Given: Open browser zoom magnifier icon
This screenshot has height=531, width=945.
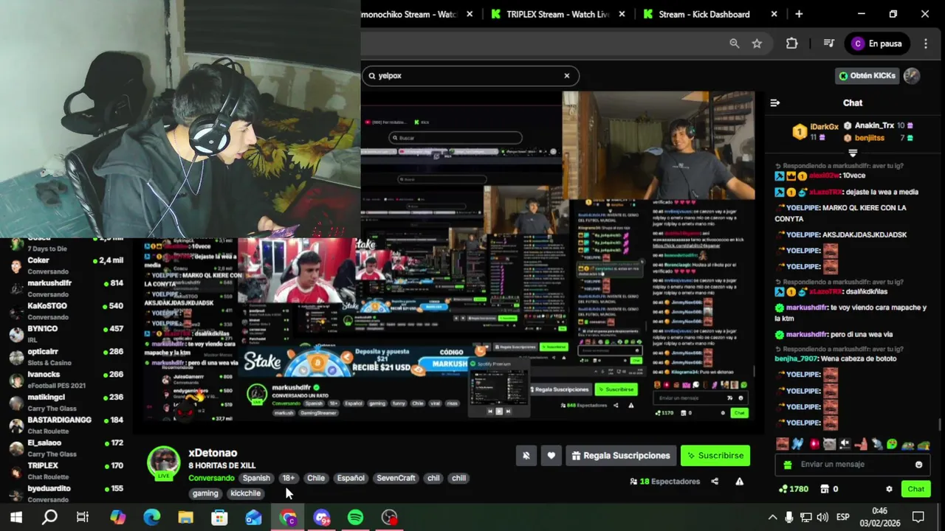Looking at the screenshot, I should (x=734, y=44).
